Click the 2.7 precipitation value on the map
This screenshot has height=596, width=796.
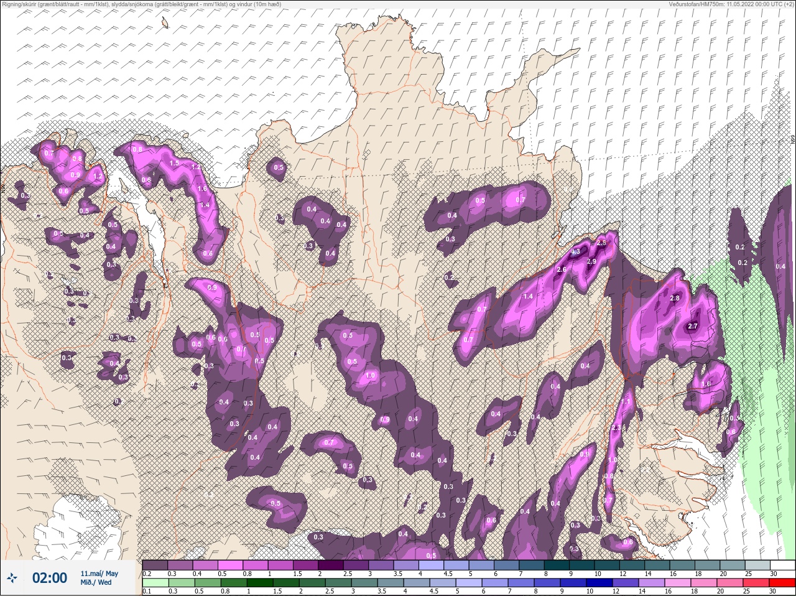pos(694,326)
